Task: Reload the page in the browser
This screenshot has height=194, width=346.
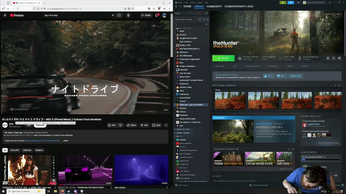Action: [18, 9]
